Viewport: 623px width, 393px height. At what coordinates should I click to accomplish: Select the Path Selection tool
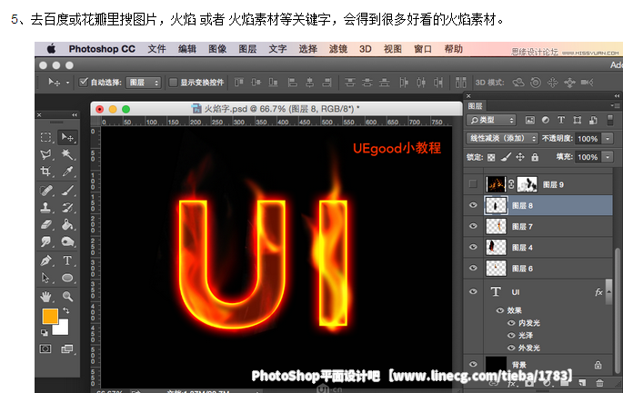tap(46, 278)
